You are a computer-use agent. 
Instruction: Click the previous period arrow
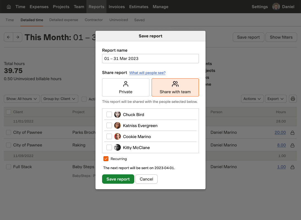pyautogui.click(x=8, y=37)
